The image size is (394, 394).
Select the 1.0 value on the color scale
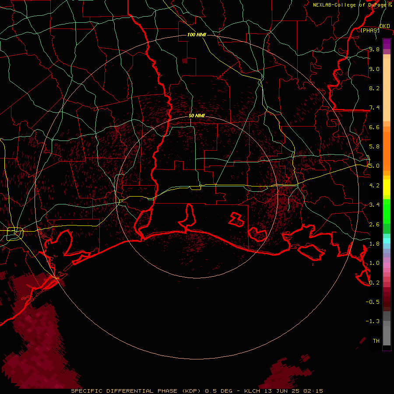(x=374, y=263)
